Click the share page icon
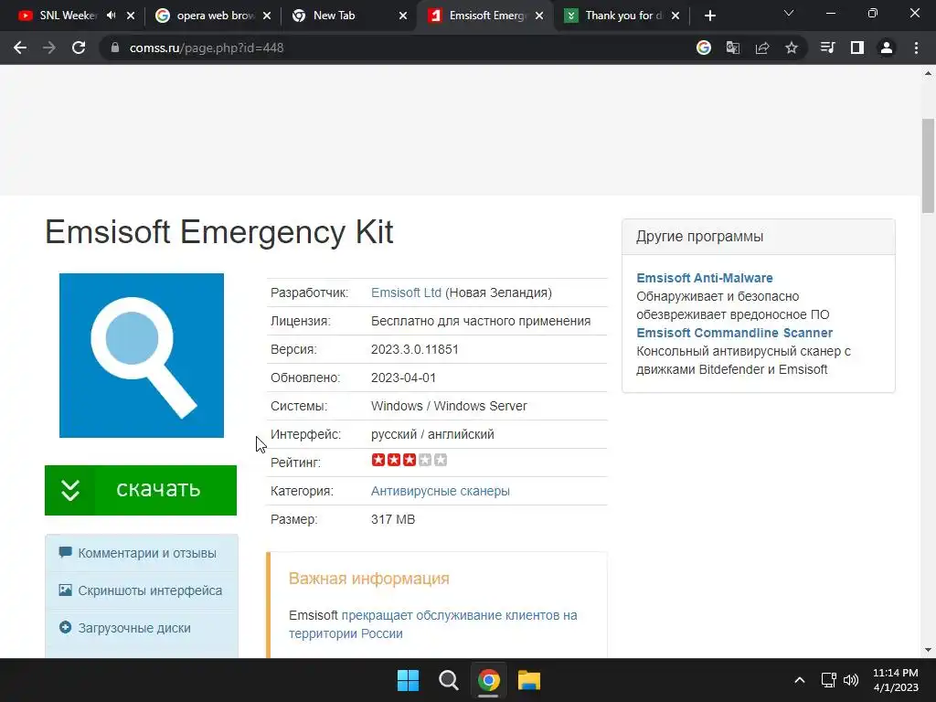 762,48
